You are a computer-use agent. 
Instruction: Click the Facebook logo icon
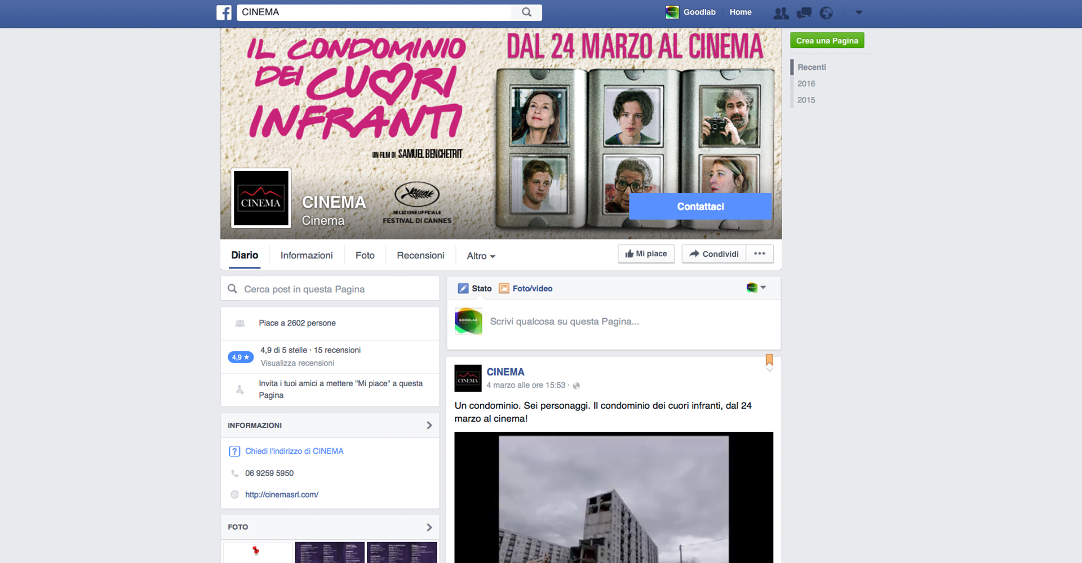pyautogui.click(x=224, y=12)
